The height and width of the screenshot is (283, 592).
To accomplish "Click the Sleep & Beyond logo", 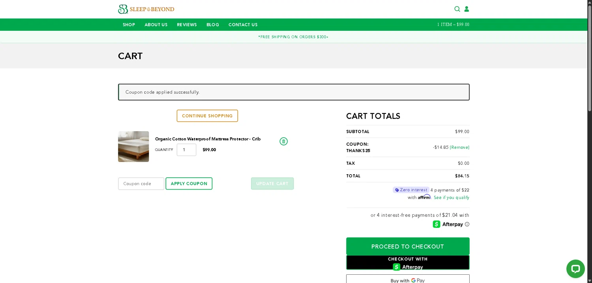I will [x=146, y=9].
